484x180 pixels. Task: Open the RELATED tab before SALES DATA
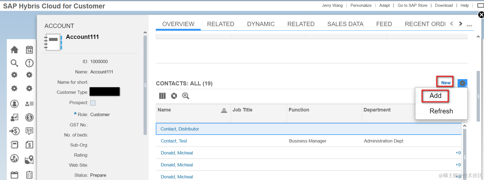click(301, 24)
